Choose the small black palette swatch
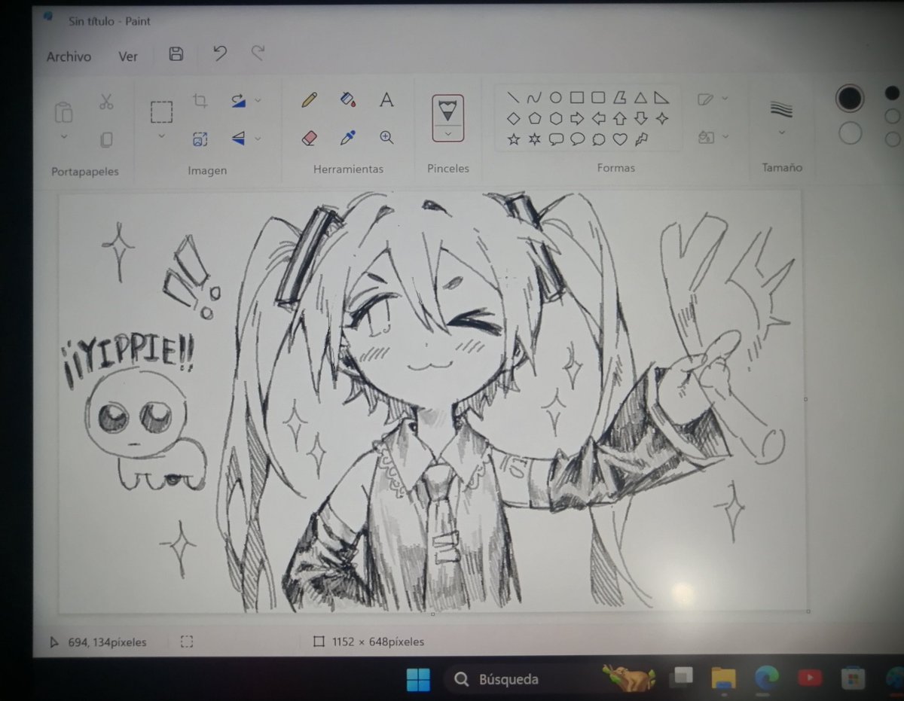The image size is (904, 701). [x=892, y=93]
